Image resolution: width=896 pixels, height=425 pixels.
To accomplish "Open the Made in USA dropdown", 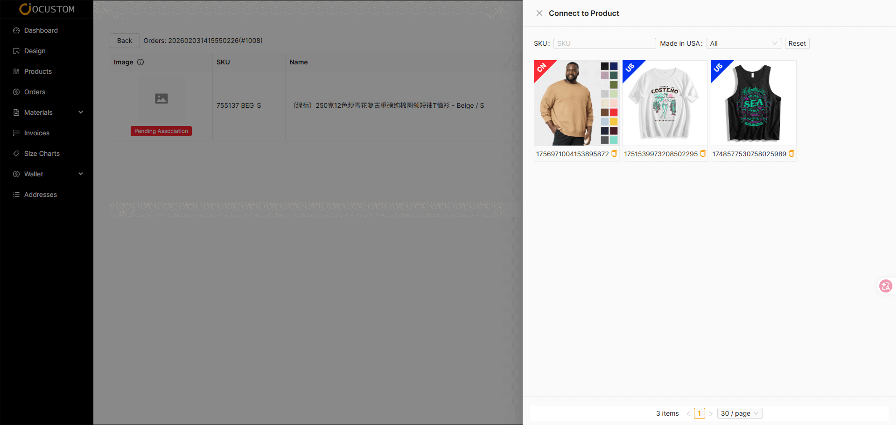I will point(743,43).
